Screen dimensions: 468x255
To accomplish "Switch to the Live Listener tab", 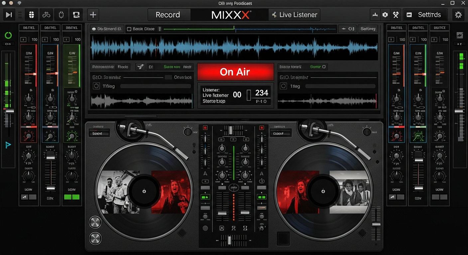I will click(294, 15).
